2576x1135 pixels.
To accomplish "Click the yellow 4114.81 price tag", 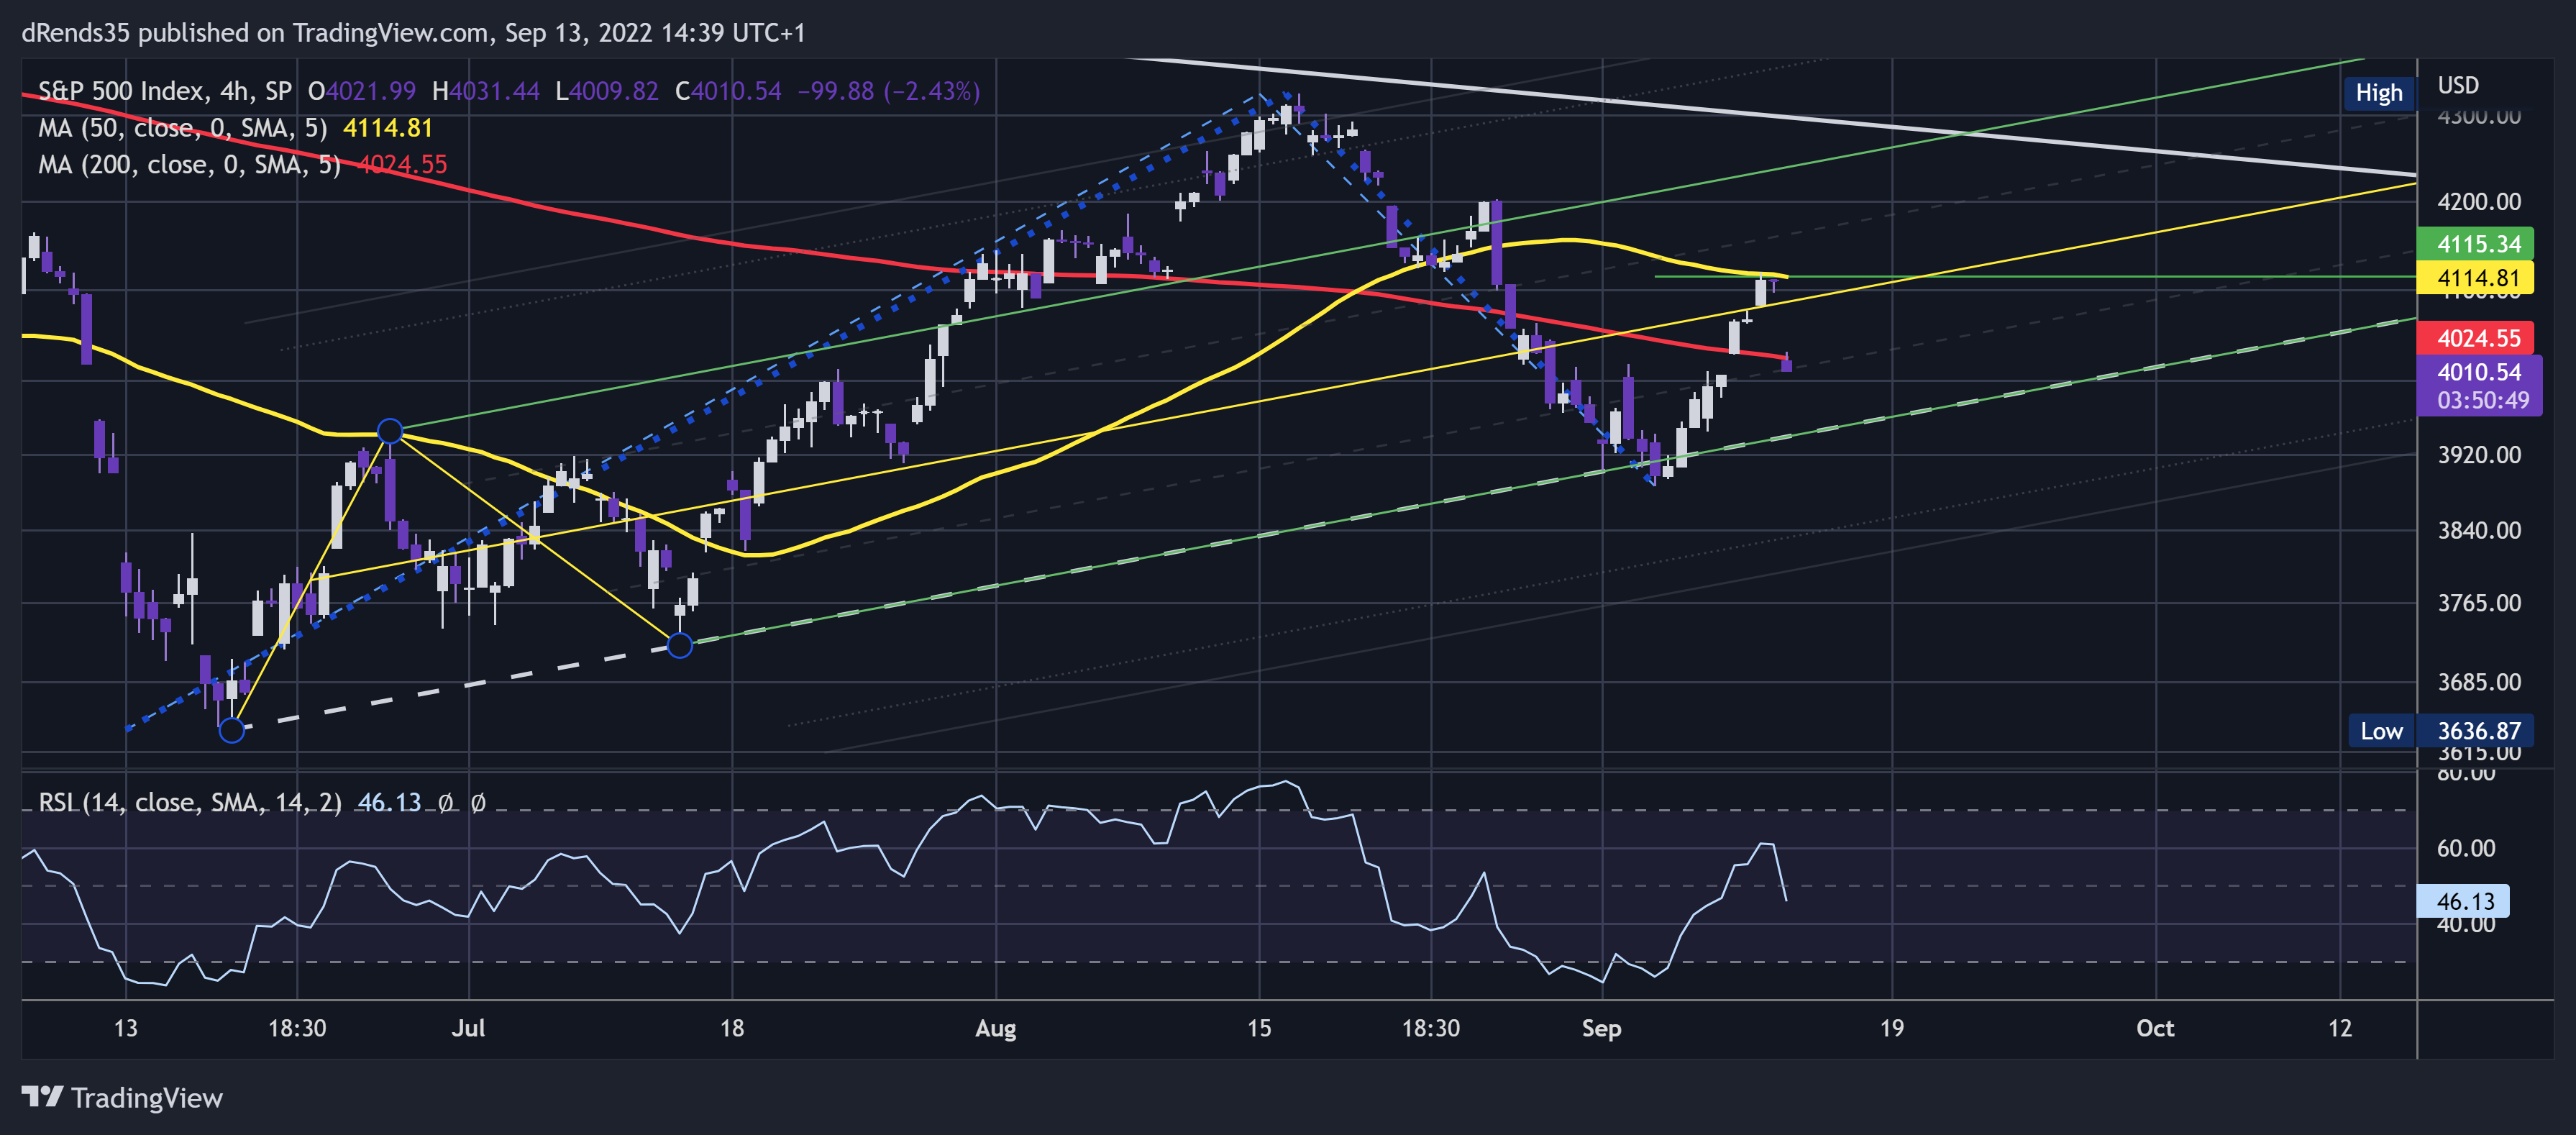I will click(2475, 277).
